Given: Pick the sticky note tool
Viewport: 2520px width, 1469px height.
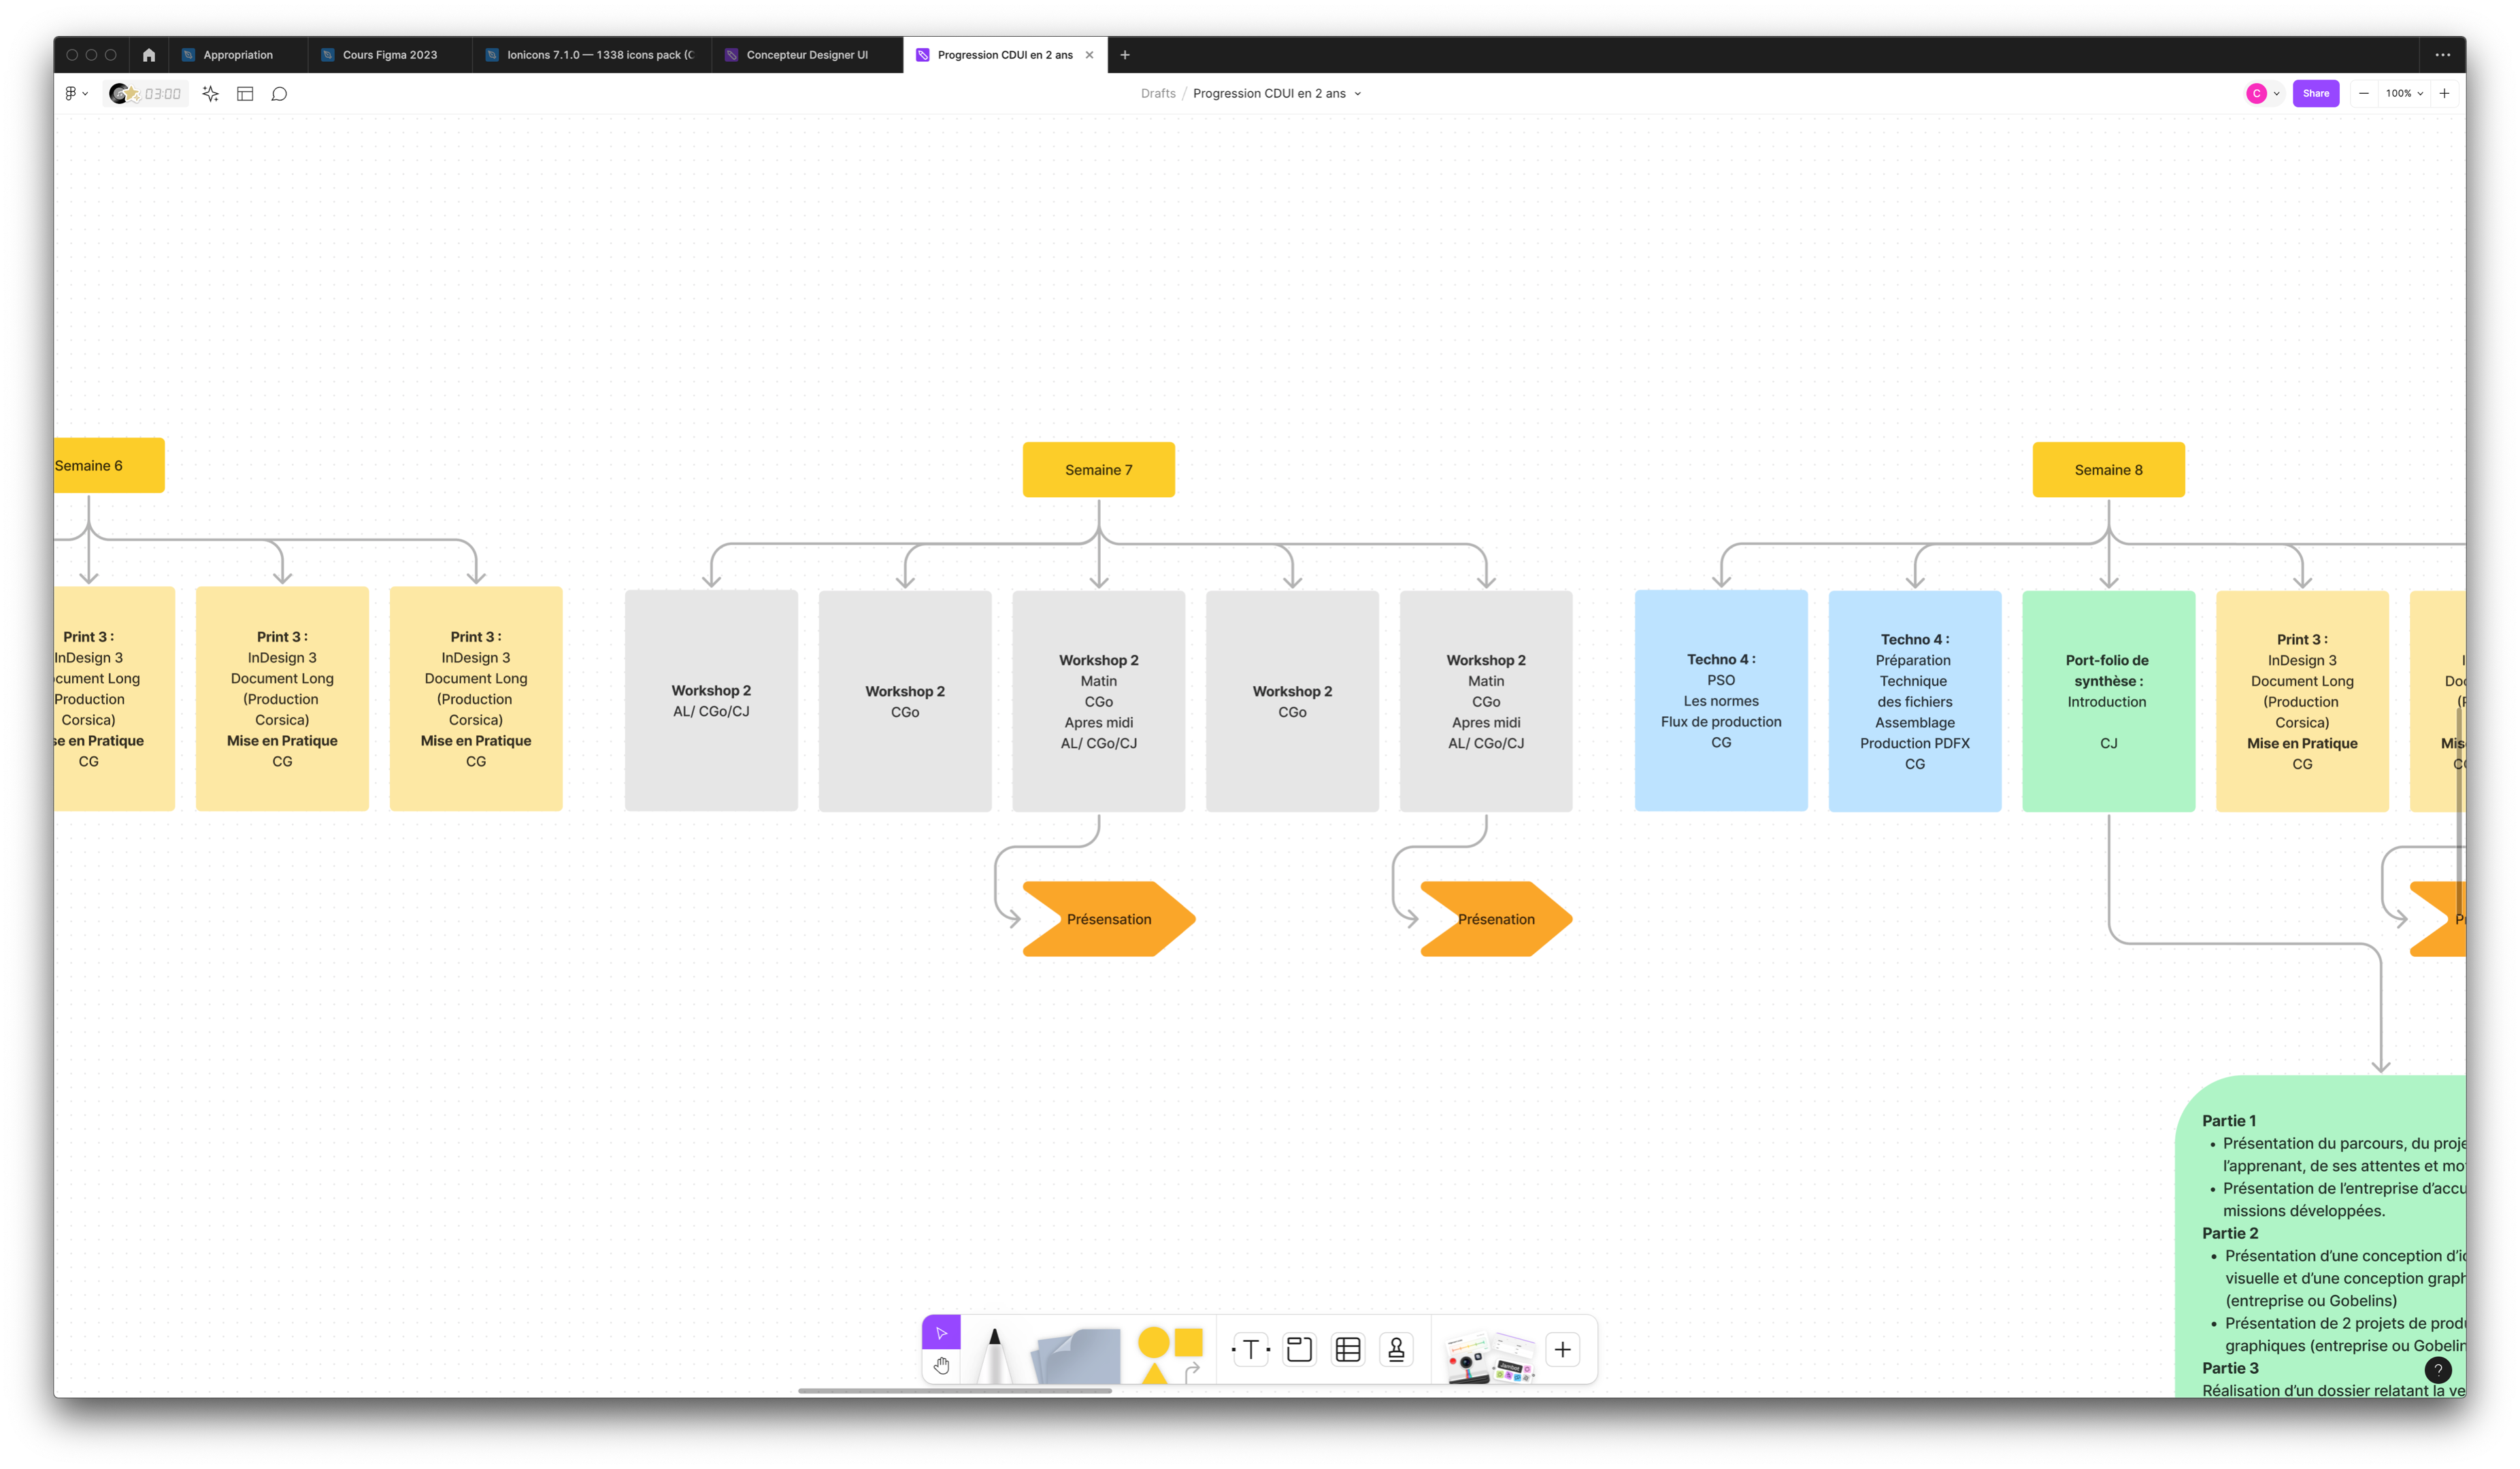Looking at the screenshot, I should (1076, 1356).
